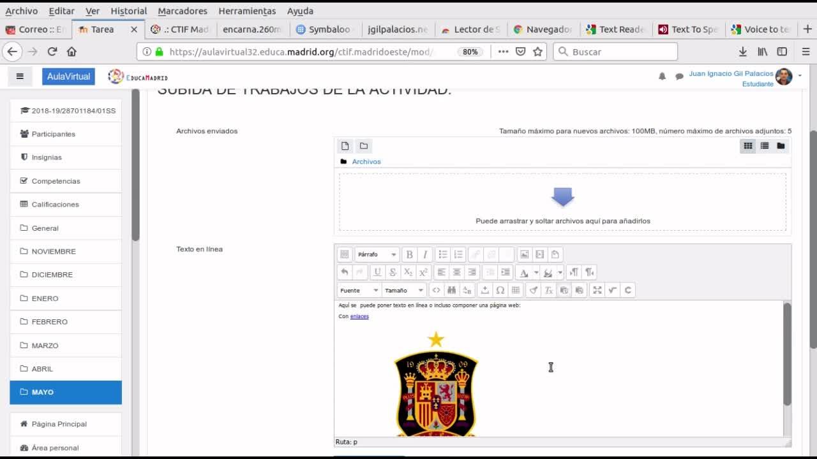This screenshot has width=817, height=459.
Task: Close the Tarea browser tab
Action: 134,29
